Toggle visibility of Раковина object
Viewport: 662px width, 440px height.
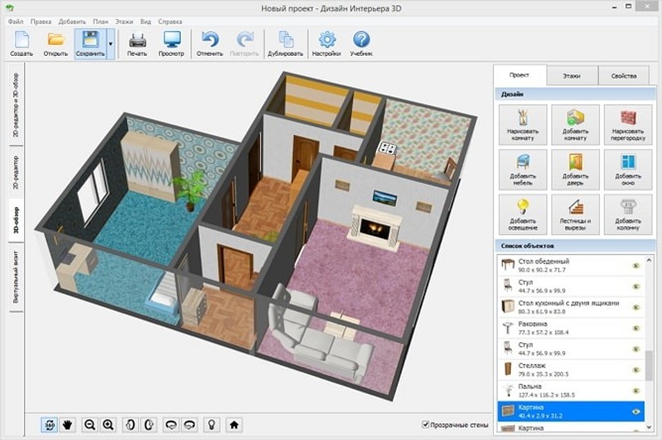(x=636, y=327)
